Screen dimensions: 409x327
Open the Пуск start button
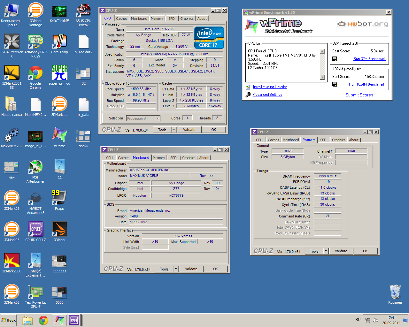pyautogui.click(x=9, y=320)
